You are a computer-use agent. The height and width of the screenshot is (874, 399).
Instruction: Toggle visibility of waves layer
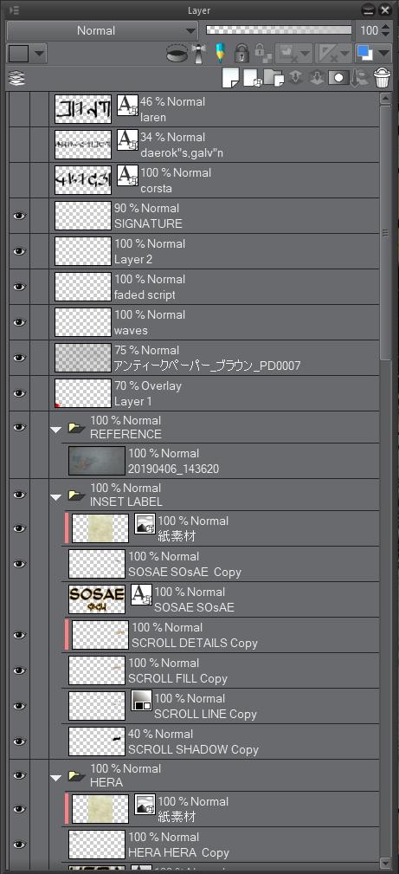point(20,322)
